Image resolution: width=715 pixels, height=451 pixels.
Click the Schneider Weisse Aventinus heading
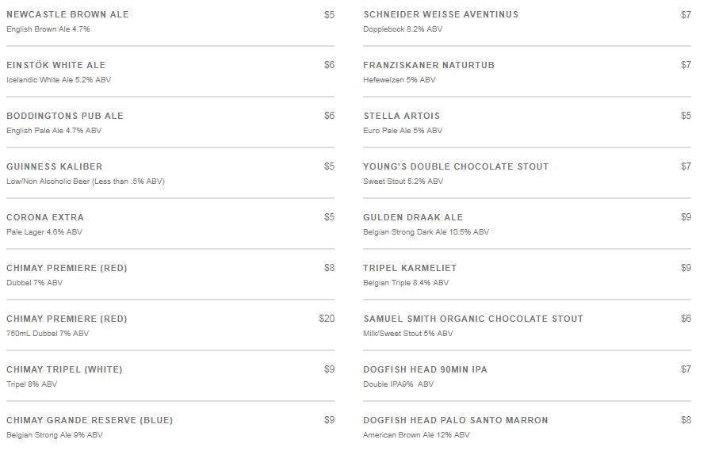pos(441,14)
